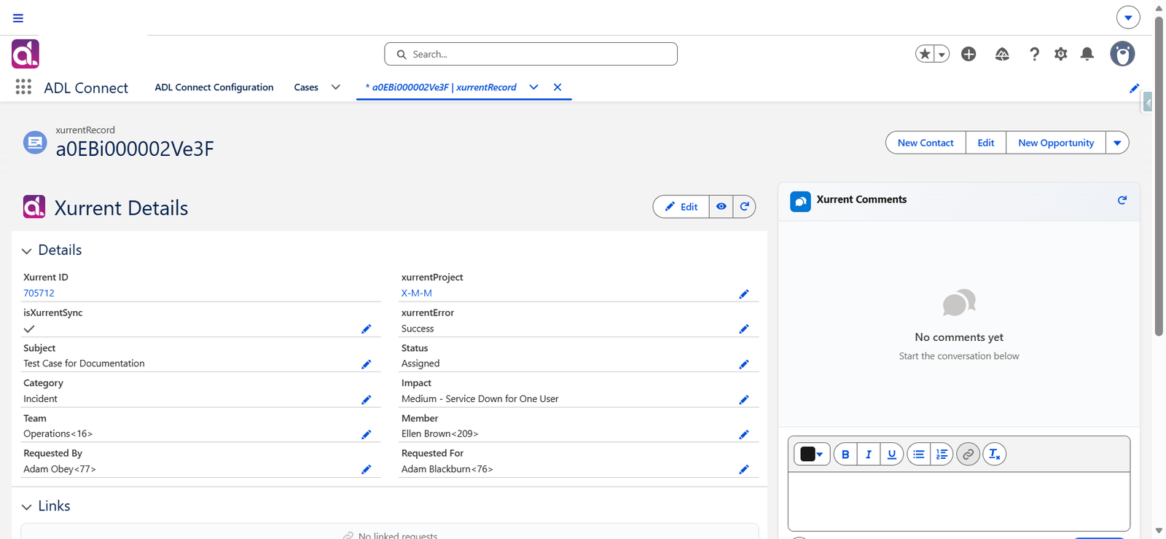Screen dimensions: 1166x539
Task: Edit the Category field pencil
Action: [367, 399]
